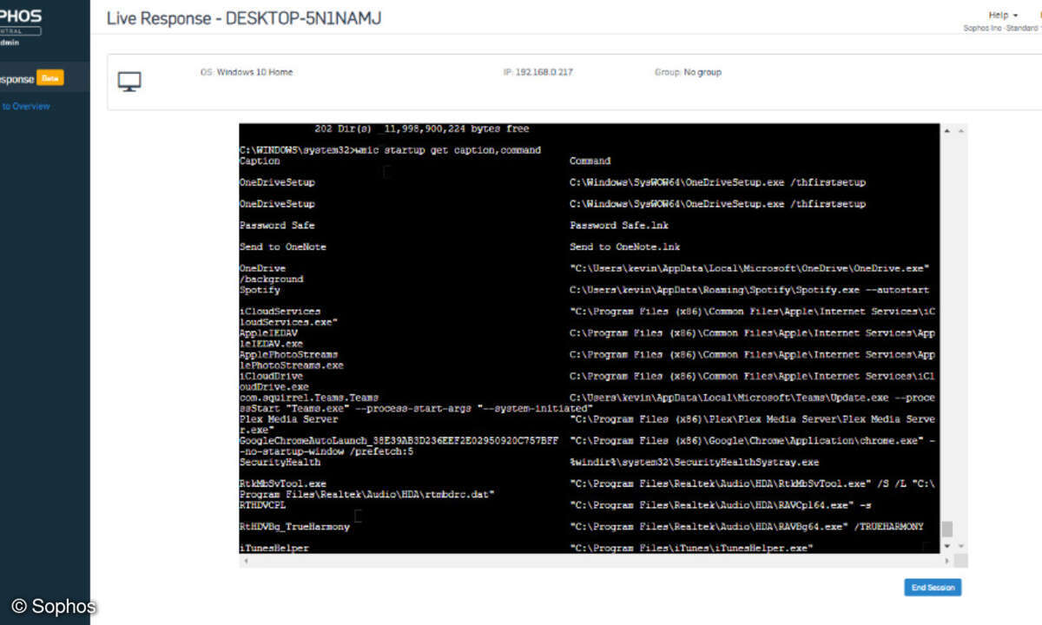Click the "OS: Windows 10 Home" label
The image size is (1042, 625).
click(x=247, y=72)
